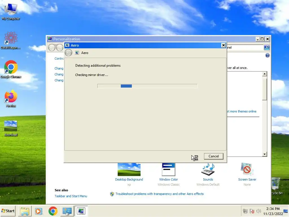Click the Personalization search field
289x217 pixels.
(x=245, y=47)
